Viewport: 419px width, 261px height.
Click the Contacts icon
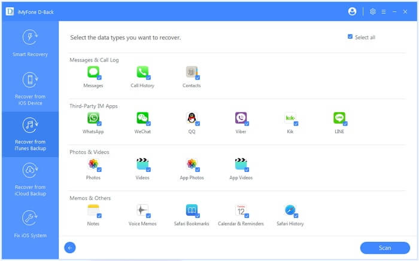click(192, 72)
